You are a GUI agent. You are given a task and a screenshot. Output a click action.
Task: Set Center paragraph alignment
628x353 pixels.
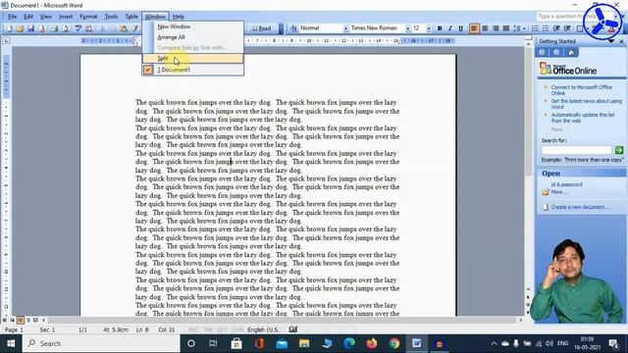(485, 28)
